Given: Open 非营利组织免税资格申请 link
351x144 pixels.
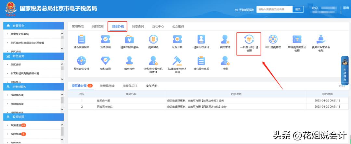Looking at the screenshot, I should coord(25,73).
